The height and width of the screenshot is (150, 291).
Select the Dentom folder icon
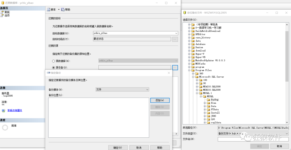coord(193,47)
